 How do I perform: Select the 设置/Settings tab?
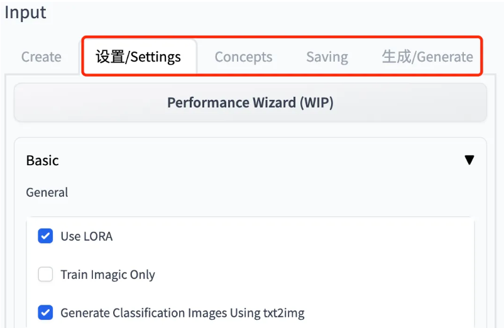point(138,57)
